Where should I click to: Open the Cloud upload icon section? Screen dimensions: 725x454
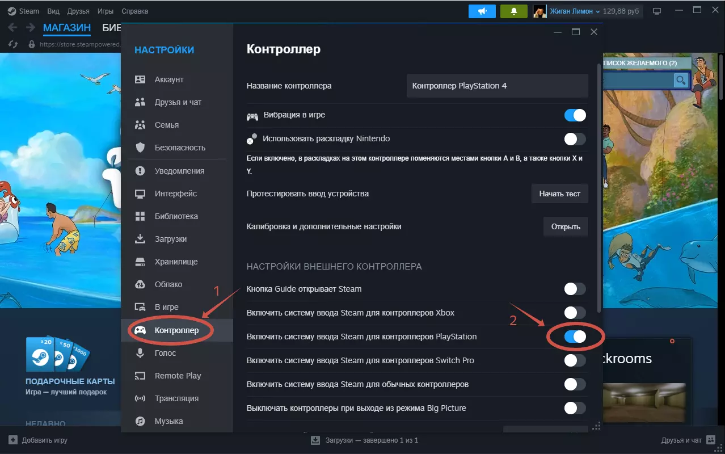[x=140, y=284]
